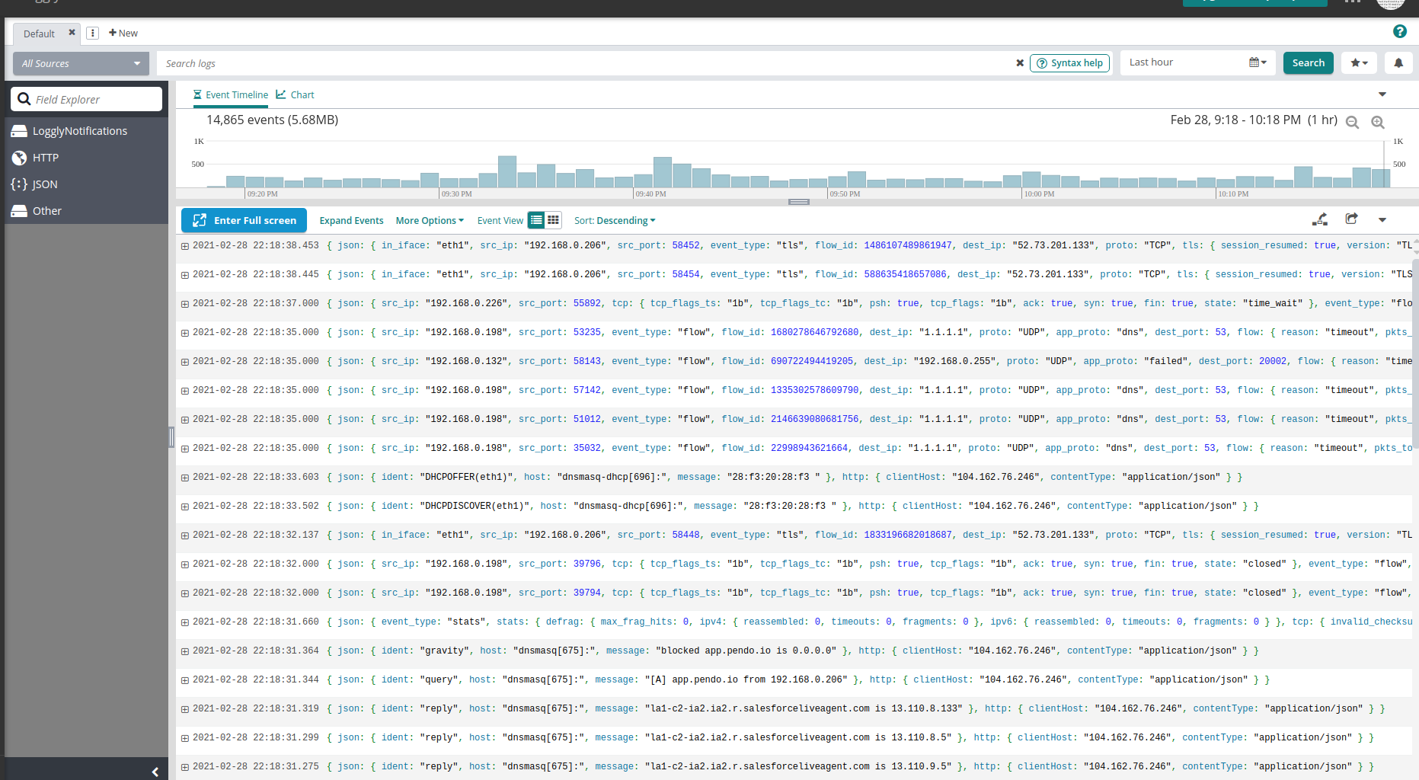The width and height of the screenshot is (1419, 780).
Task: Click the tall histogram bar near 09:40 PM
Action: click(x=663, y=172)
